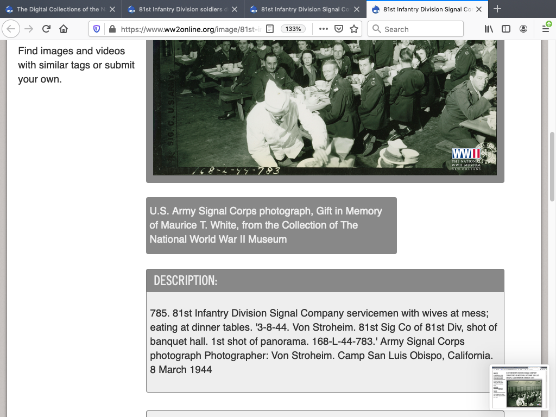Viewport: 556px width, 417px height.
Task: Bookmark this page with the star
Action: 354,29
